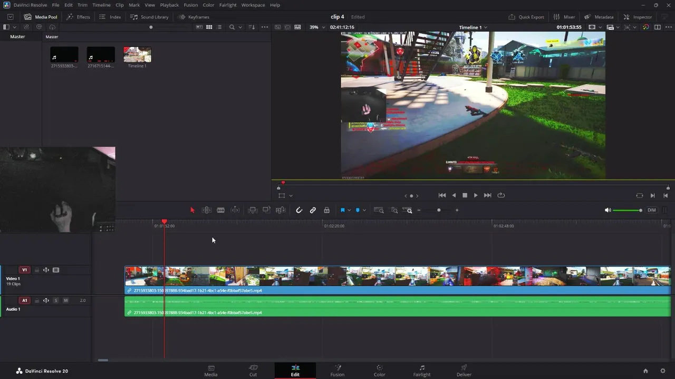The image size is (675, 379).
Task: Click the blue Flag icon
Action: pyautogui.click(x=342, y=210)
